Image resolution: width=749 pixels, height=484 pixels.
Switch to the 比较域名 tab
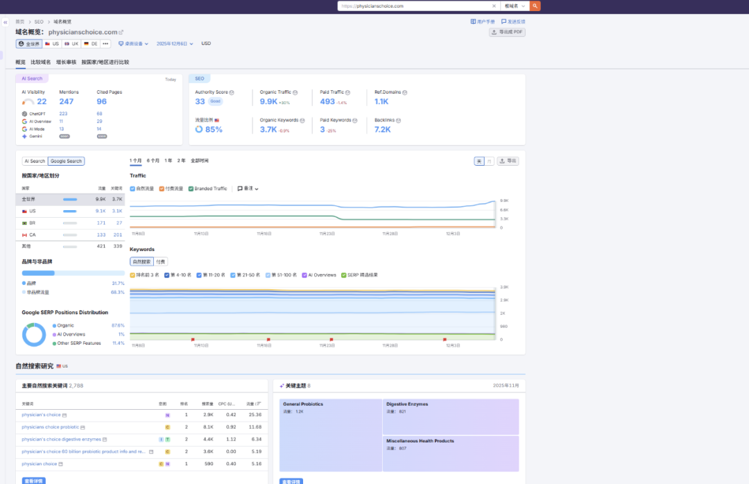[x=41, y=62]
